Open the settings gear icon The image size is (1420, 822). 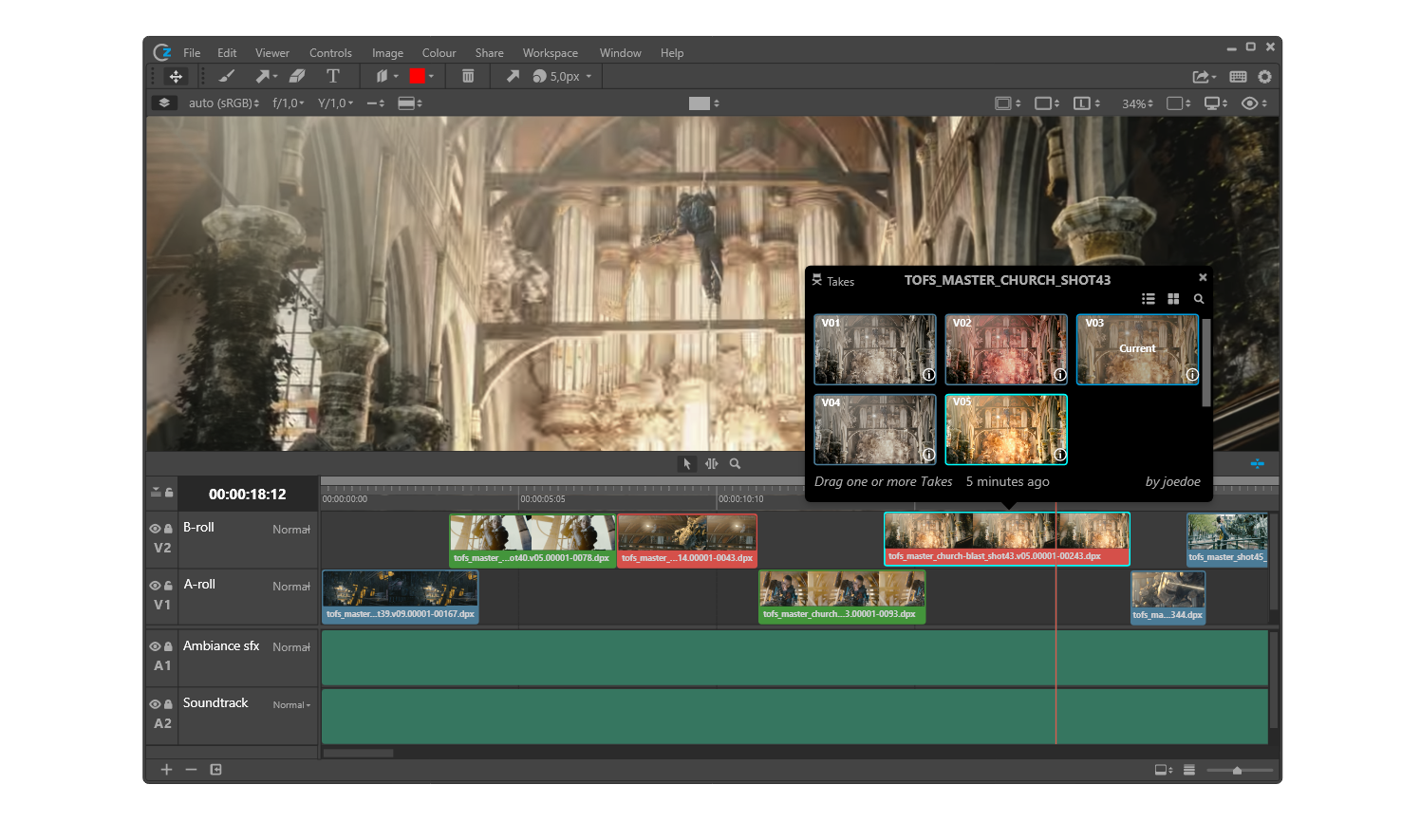pos(1264,77)
